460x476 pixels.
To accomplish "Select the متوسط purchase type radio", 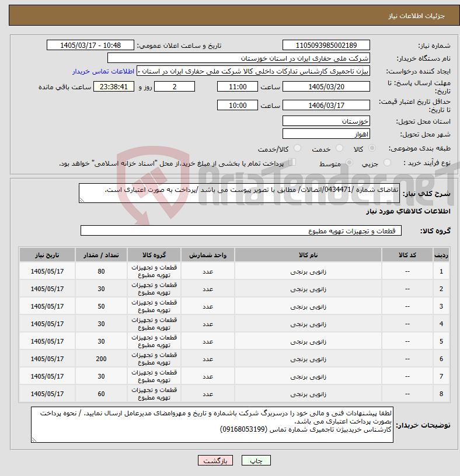I will 350,163.
